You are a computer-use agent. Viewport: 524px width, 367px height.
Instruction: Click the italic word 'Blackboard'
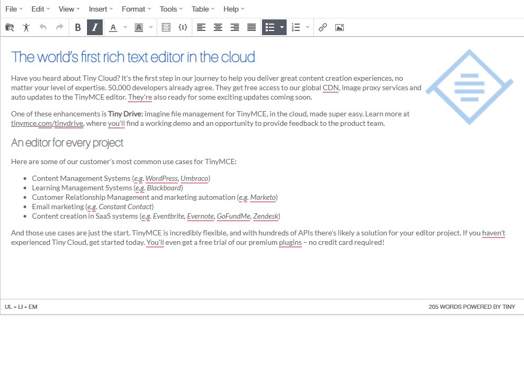click(x=163, y=188)
